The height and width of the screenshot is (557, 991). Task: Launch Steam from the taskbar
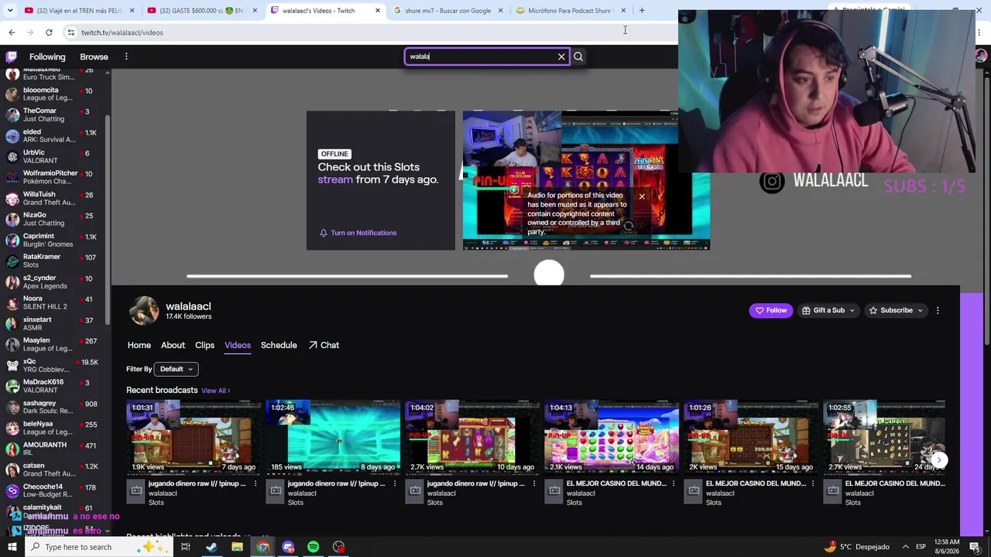point(211,547)
